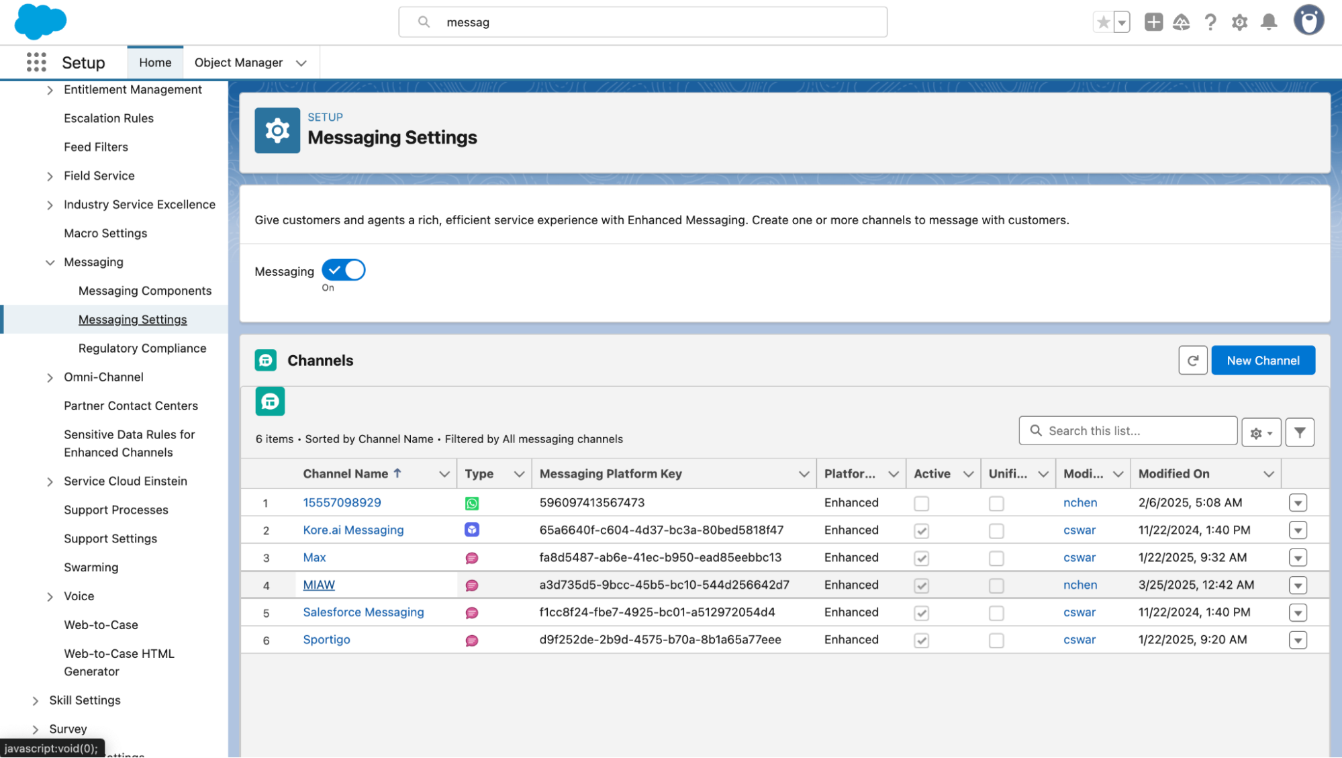This screenshot has width=1342, height=758.
Task: Refresh the Channels list
Action: click(x=1193, y=361)
